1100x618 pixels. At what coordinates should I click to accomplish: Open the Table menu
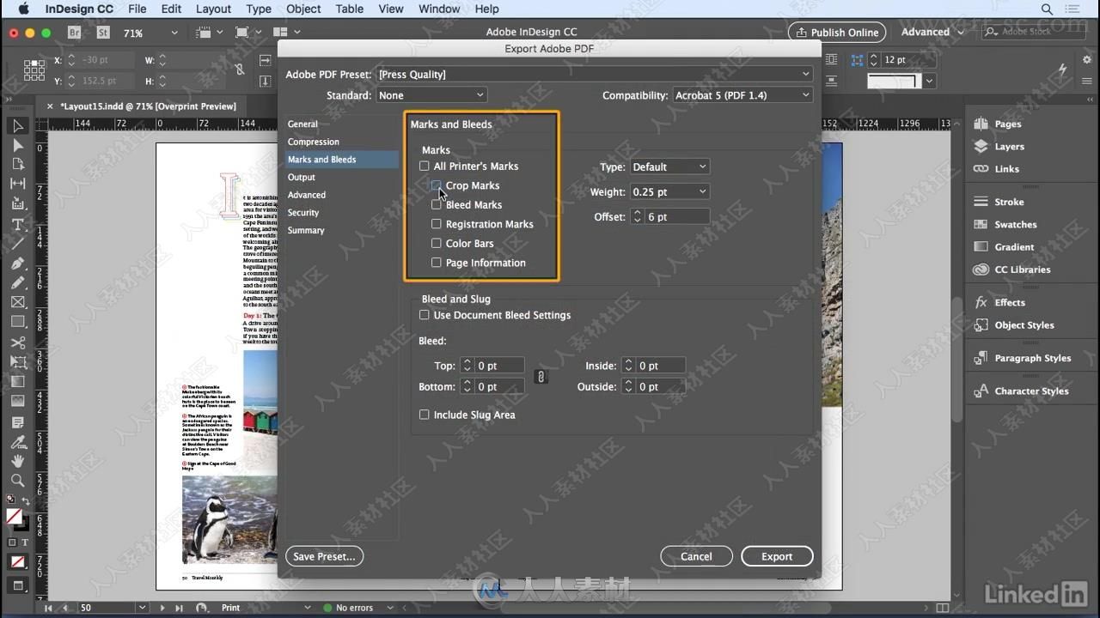349,9
